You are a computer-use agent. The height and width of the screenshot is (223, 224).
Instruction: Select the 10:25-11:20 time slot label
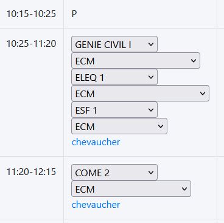pos(31,44)
